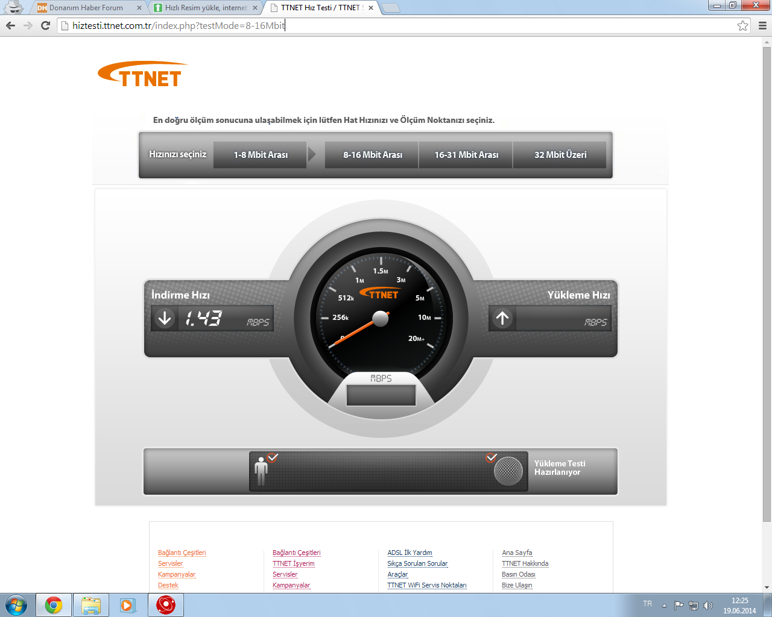Open the Chrome hamburger menu
This screenshot has width=772, height=617.
coord(764,25)
